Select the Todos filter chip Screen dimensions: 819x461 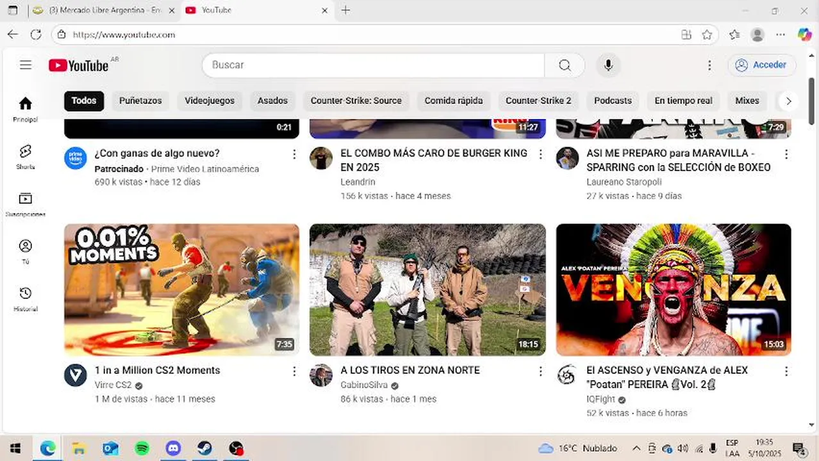(84, 101)
